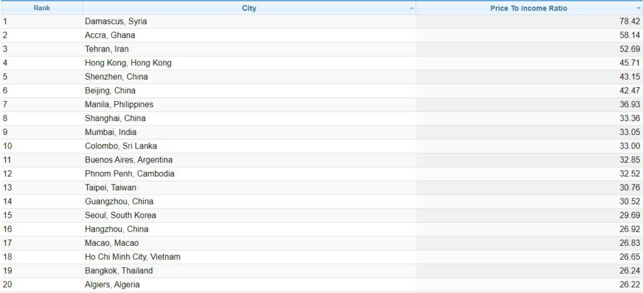Screen dimensions: 643x293
Task: Select the value 32.85
Action: pyautogui.click(x=629, y=160)
